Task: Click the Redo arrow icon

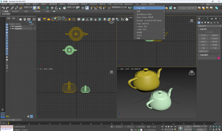Action: click(x=7, y=8)
